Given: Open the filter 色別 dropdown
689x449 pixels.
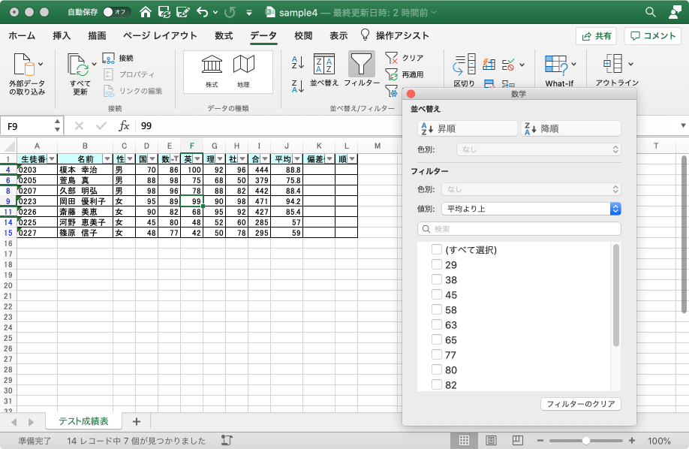Looking at the screenshot, I should [x=531, y=189].
